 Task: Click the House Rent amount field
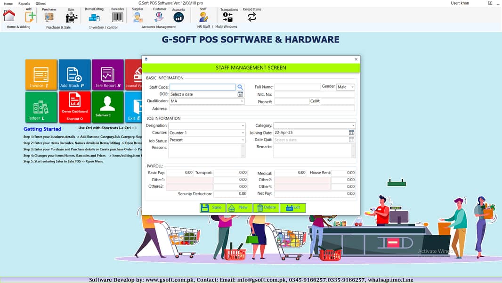343,173
